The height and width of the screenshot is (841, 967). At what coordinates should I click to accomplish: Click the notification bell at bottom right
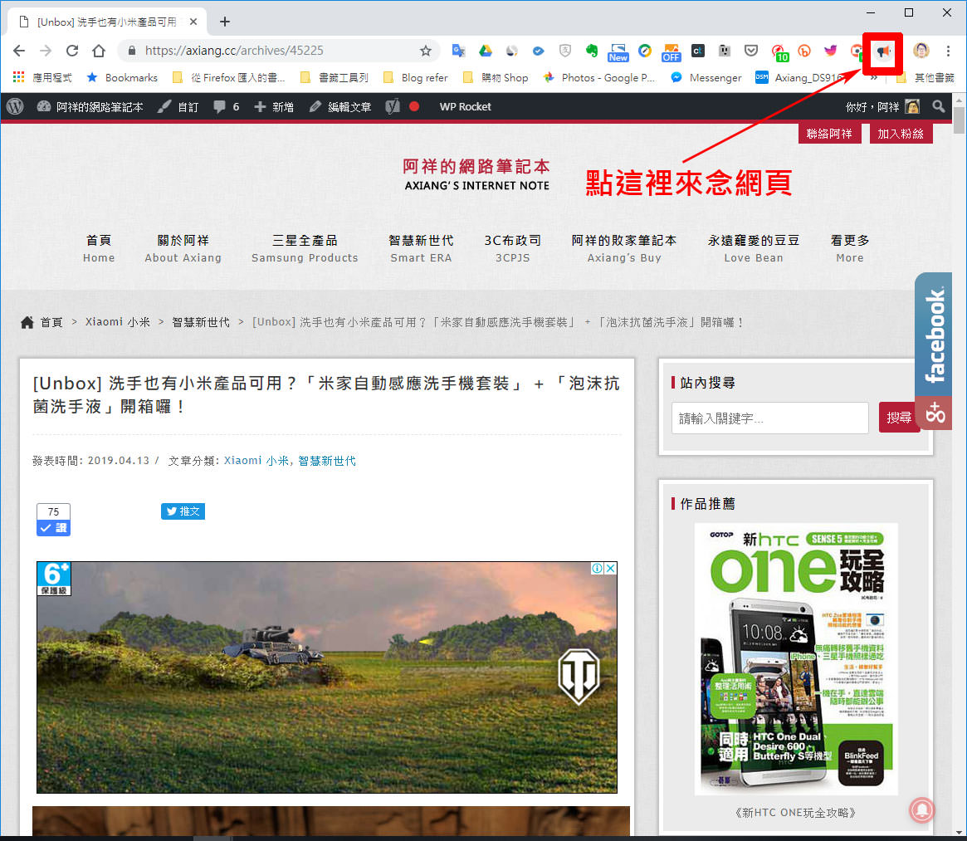coord(921,811)
